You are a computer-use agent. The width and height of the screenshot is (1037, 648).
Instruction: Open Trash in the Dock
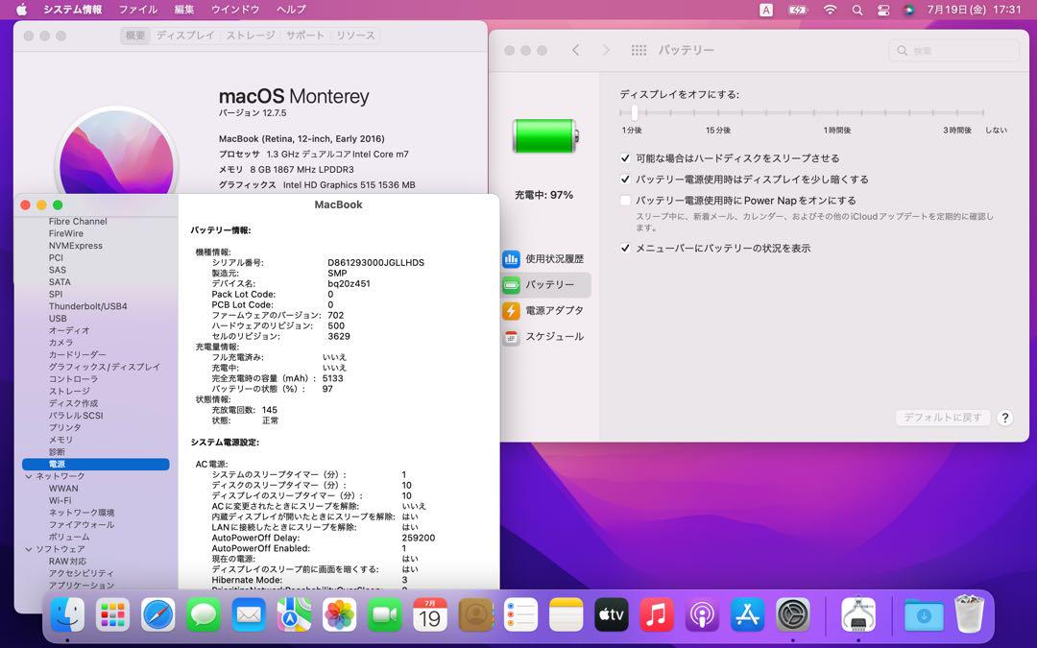point(970,613)
